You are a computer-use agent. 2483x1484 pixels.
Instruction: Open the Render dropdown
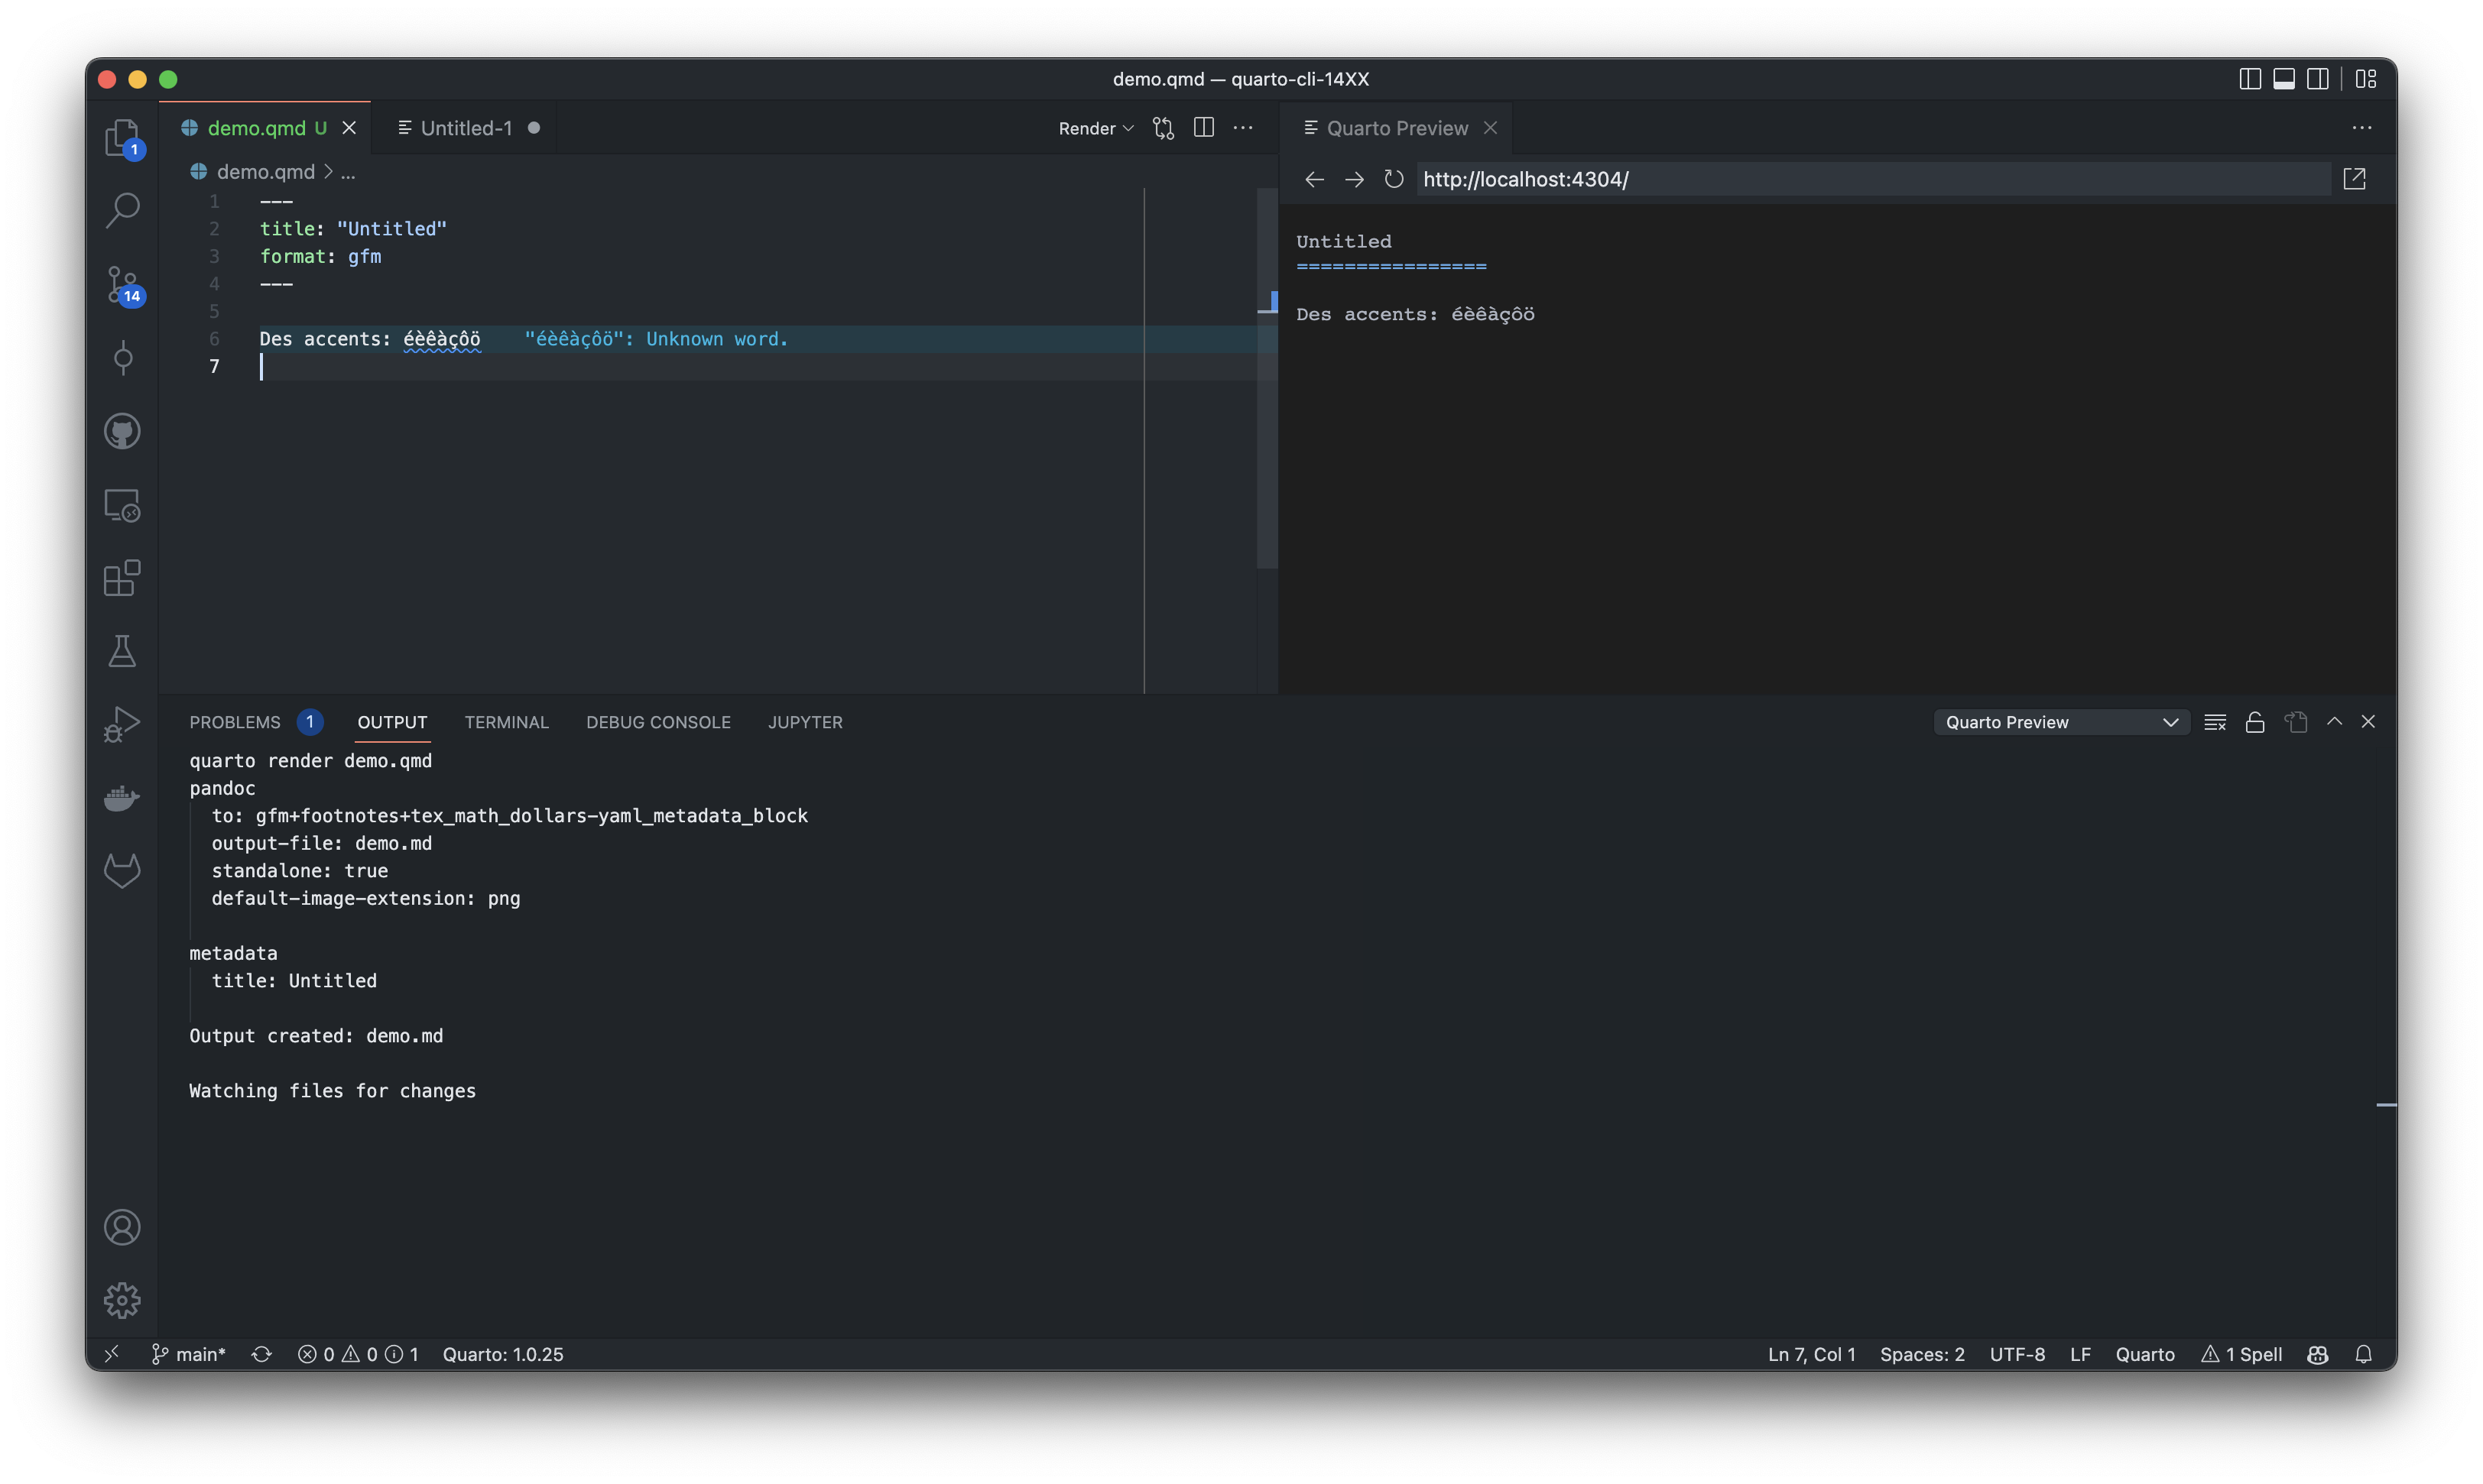pos(1095,128)
